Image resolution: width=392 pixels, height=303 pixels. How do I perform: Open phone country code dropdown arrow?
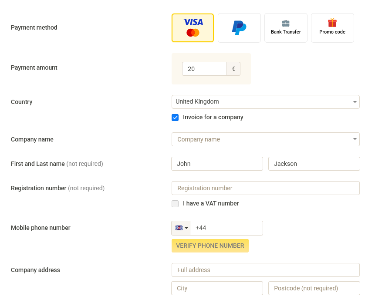tap(186, 228)
